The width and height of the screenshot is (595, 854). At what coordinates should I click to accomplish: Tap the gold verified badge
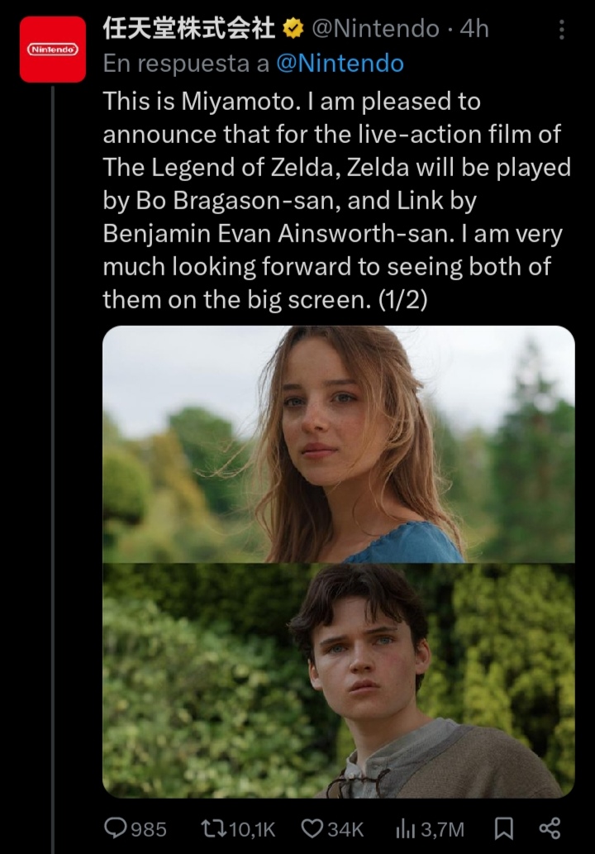[x=293, y=29]
